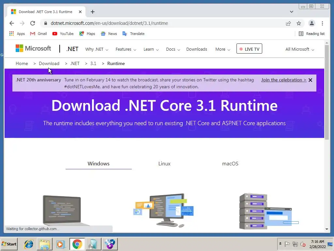The width and height of the screenshot is (334, 251).
Task: Select the Linux tab
Action: tap(164, 164)
